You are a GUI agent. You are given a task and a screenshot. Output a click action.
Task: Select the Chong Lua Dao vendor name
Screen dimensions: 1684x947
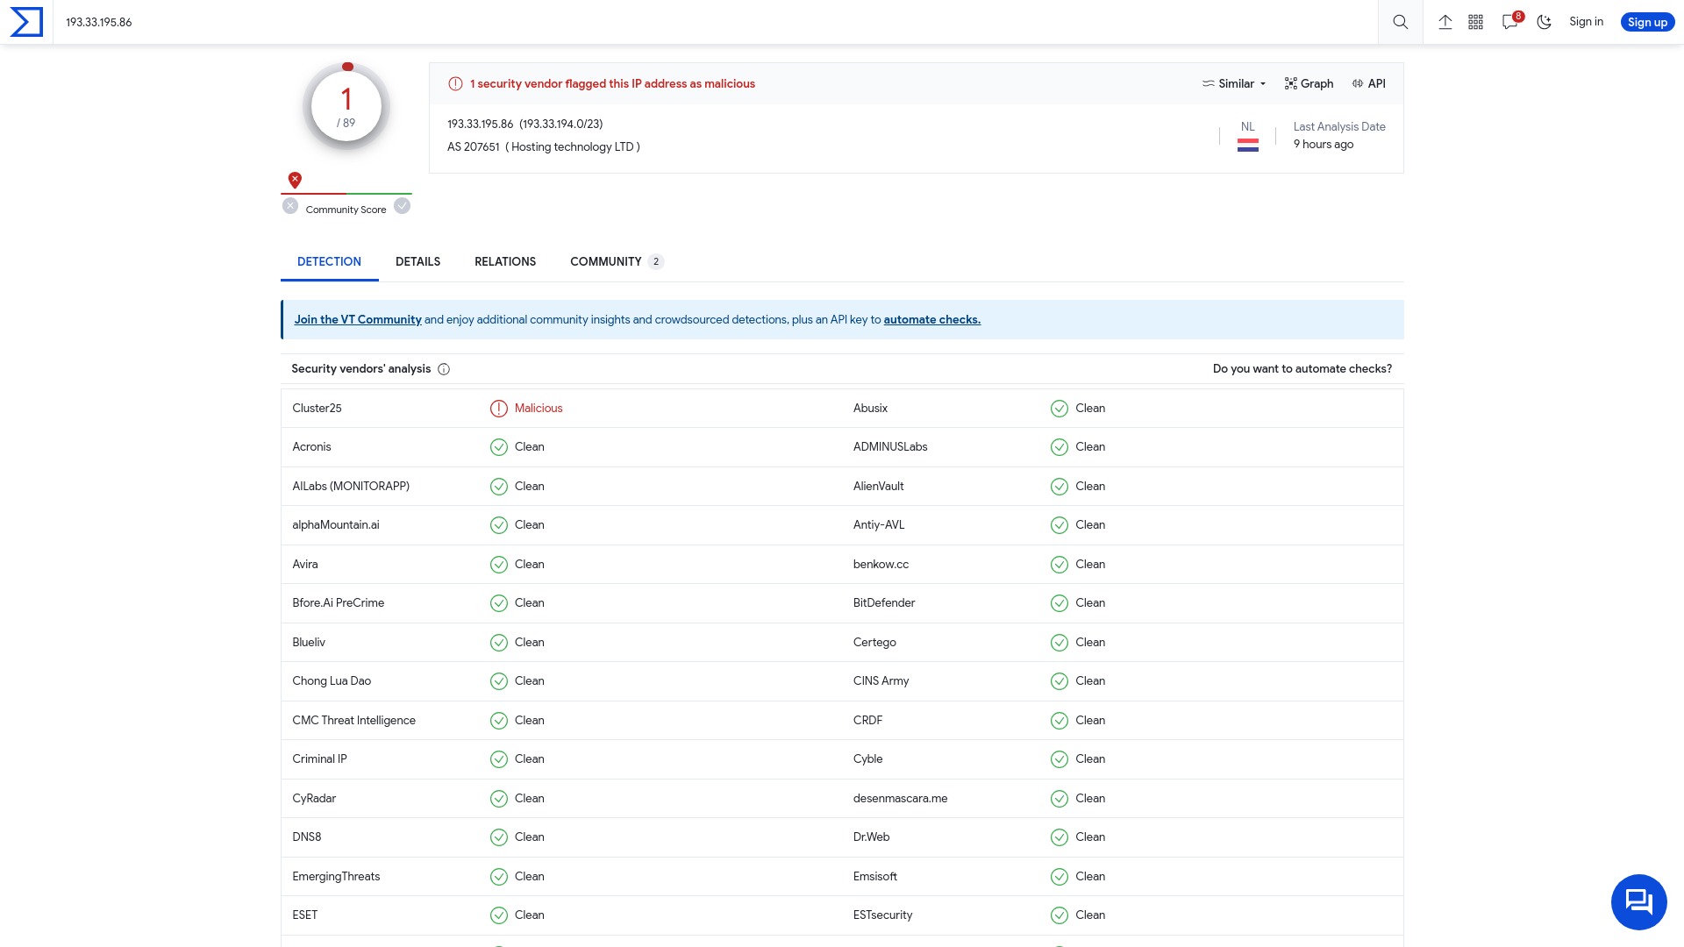(332, 681)
